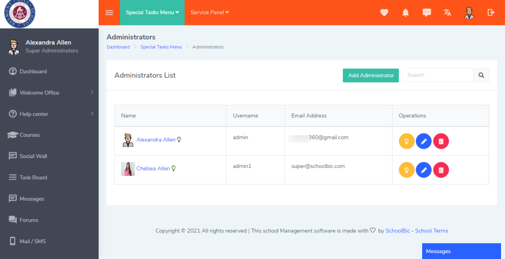Click Alexandra Allen's avatar in table row

tap(128, 140)
